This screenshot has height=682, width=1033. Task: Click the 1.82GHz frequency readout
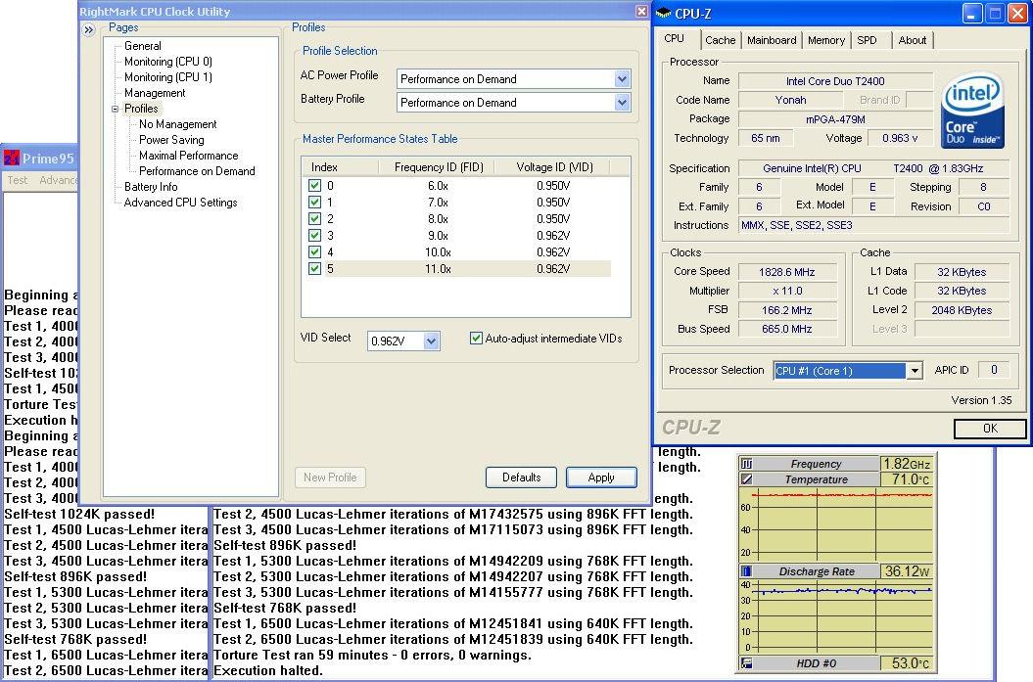coord(907,464)
